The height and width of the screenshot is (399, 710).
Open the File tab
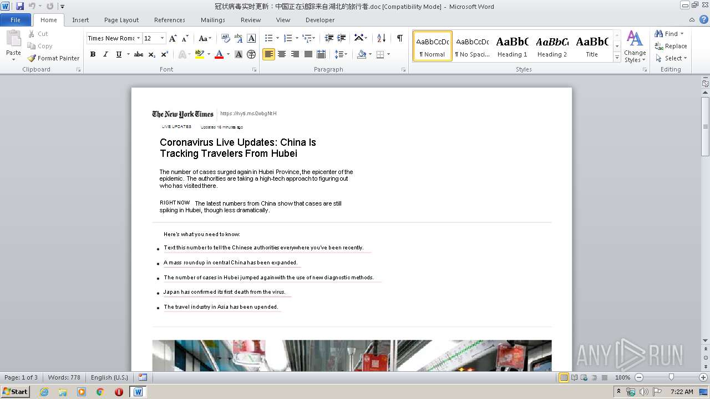pyautogui.click(x=16, y=20)
